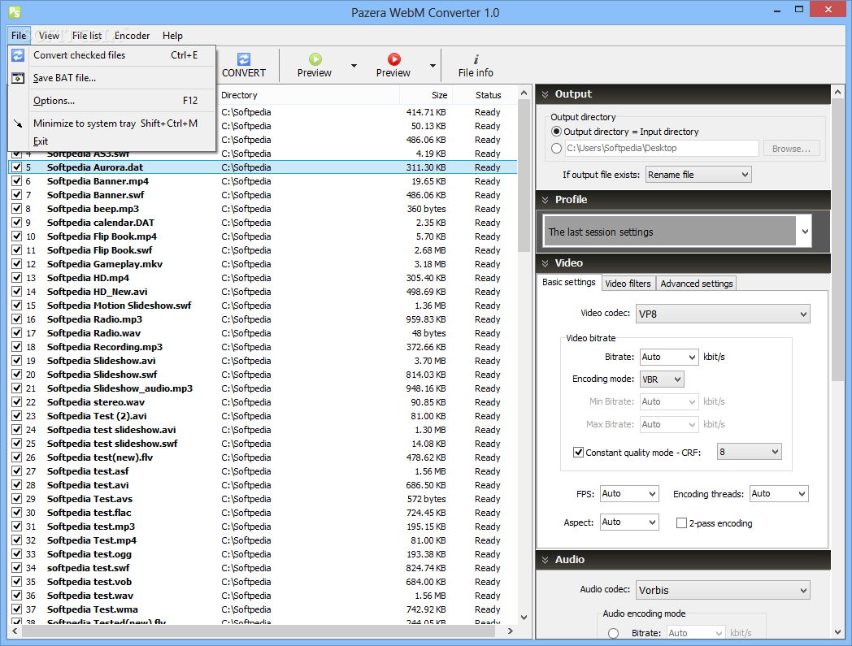The height and width of the screenshot is (646, 852).
Task: Click the output directory path field
Action: click(x=662, y=149)
